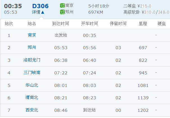The height and width of the screenshot is (118, 170).
Task: Select stop duration 00 in 西安北 row
Action: point(118,110)
